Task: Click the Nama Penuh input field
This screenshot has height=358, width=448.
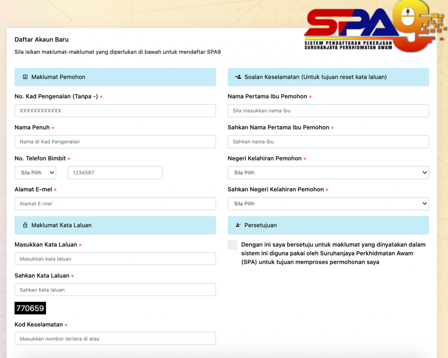Action: [x=115, y=142]
